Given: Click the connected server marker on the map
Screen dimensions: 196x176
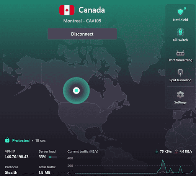Looking at the screenshot, I should [76, 90].
